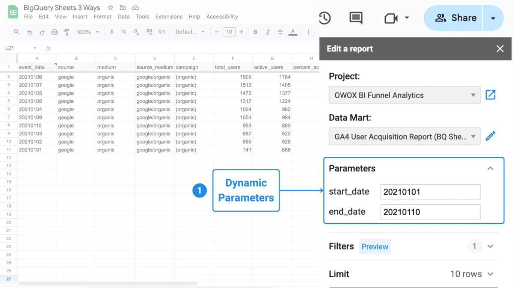Start a Meet call with the camera icon
Screen dimensions: 513x288
pos(391,18)
